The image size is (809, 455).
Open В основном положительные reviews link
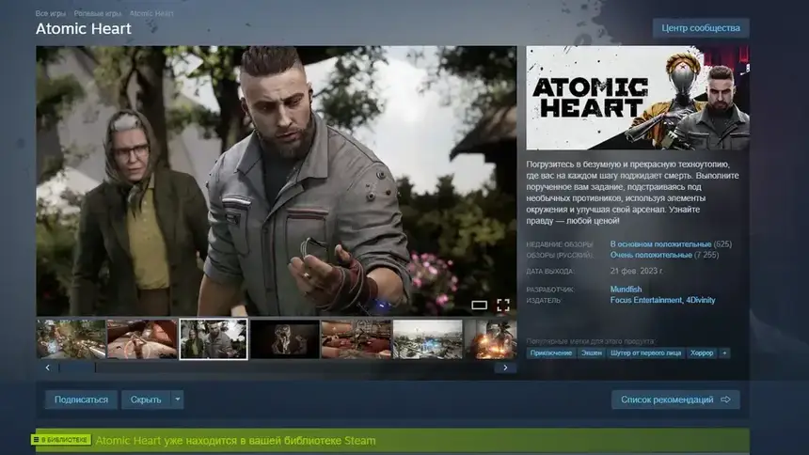click(660, 244)
